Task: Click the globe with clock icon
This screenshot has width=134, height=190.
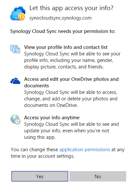Action: click(x=15, y=119)
